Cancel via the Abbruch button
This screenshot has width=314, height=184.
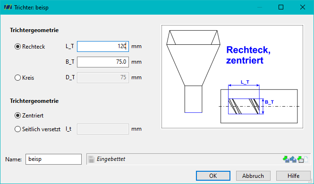(253, 176)
